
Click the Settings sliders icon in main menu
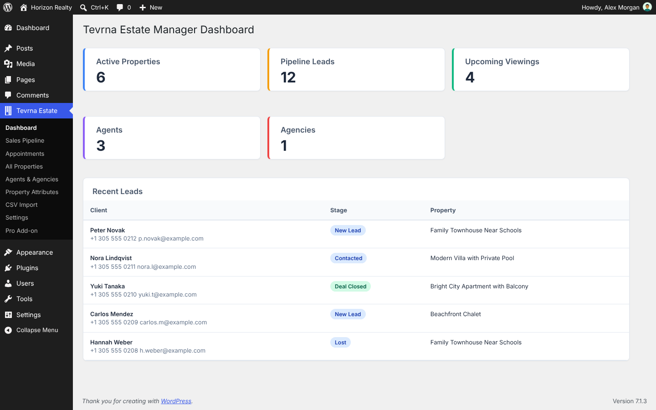point(8,315)
